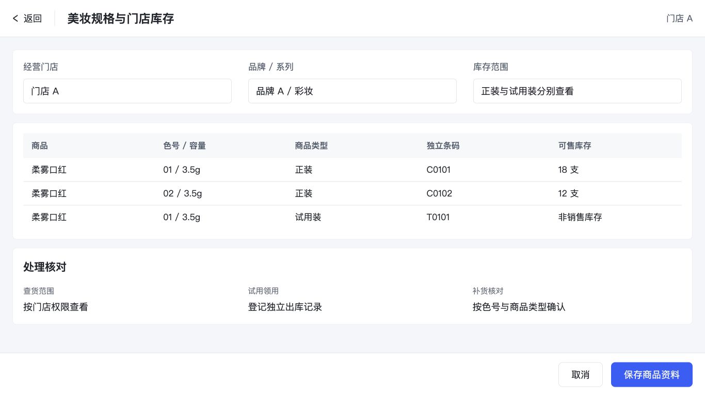Screen dimensions: 705x396
Task: Click 01 / 3.5g in the 试用装 row
Action: click(182, 217)
